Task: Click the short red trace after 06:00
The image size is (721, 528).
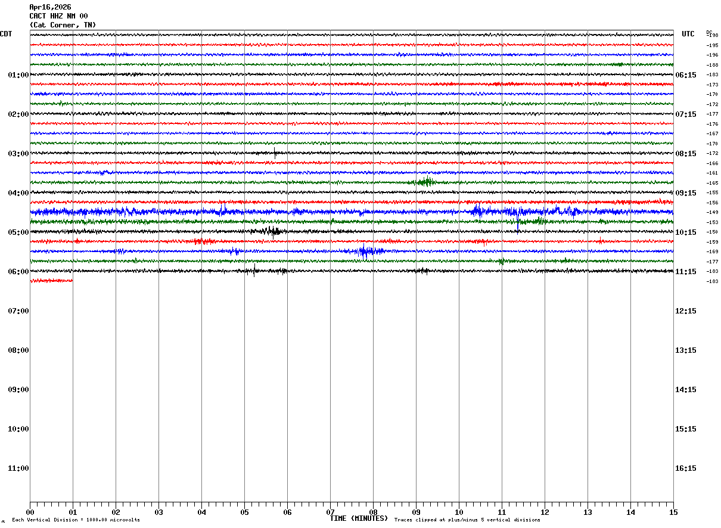Action: point(51,280)
